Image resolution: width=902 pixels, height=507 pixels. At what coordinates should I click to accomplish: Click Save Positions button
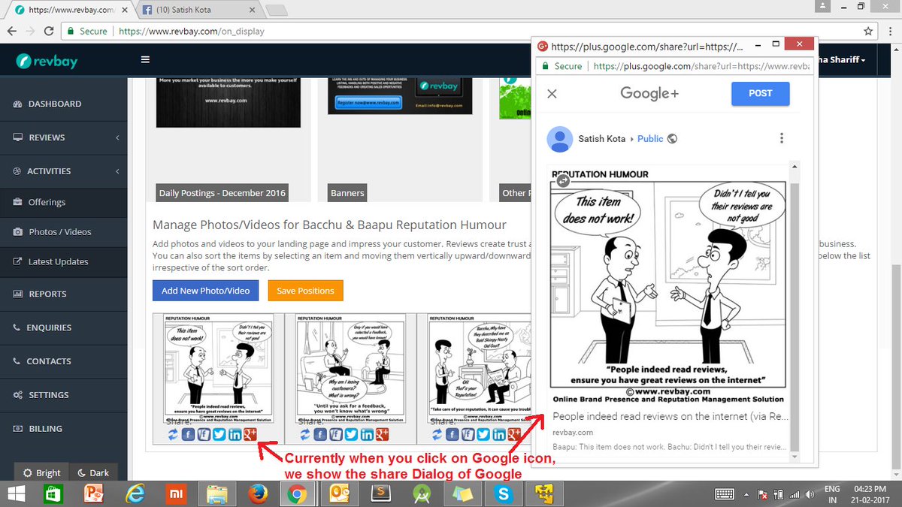tap(305, 291)
